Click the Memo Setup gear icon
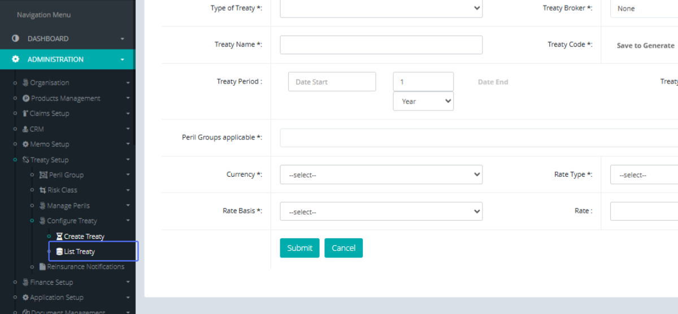Image resolution: width=678 pixels, height=314 pixels. click(x=25, y=144)
